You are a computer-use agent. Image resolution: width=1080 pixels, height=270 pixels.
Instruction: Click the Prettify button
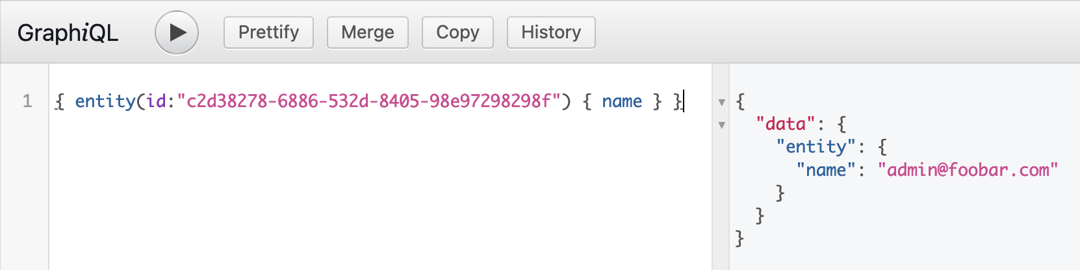click(268, 32)
